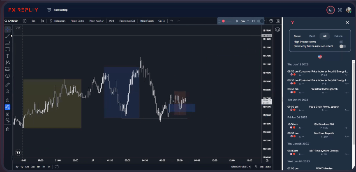Select the Text annotation tool
Screen dimensions: 356x172
[x=7, y=56]
